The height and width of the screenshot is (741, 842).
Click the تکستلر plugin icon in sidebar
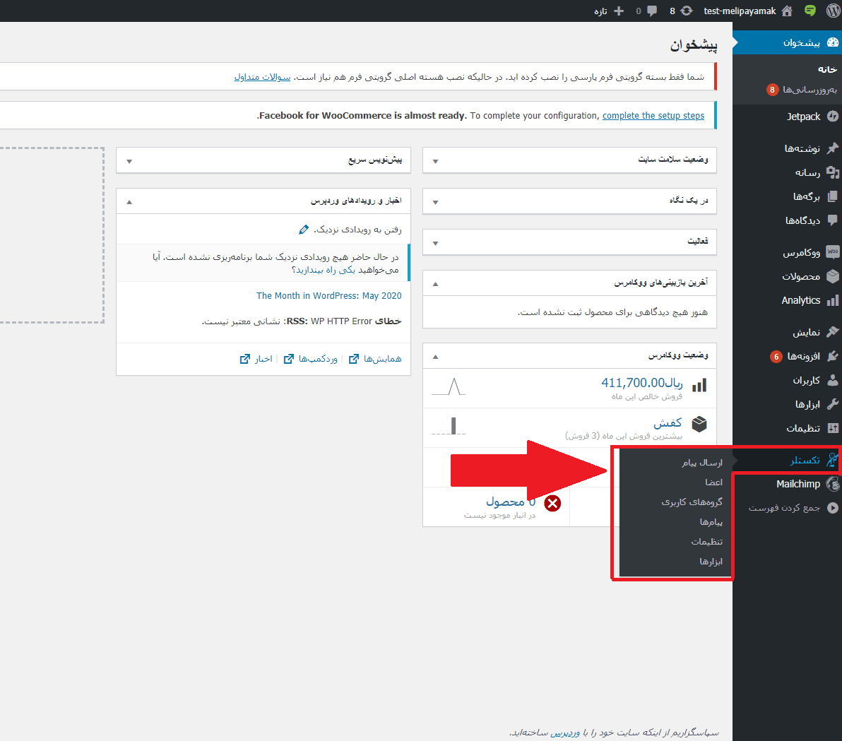tap(832, 458)
